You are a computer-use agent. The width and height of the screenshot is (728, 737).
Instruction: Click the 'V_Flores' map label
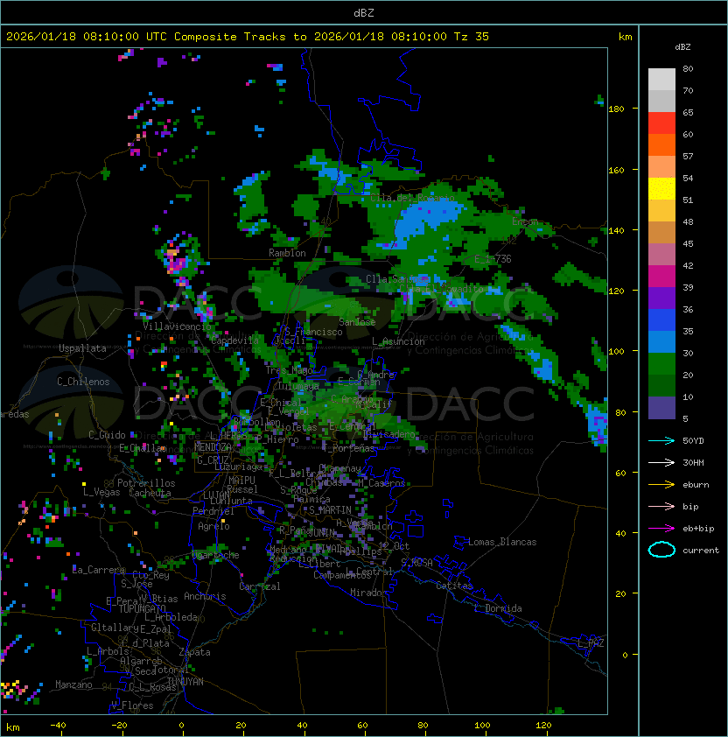tap(132, 705)
